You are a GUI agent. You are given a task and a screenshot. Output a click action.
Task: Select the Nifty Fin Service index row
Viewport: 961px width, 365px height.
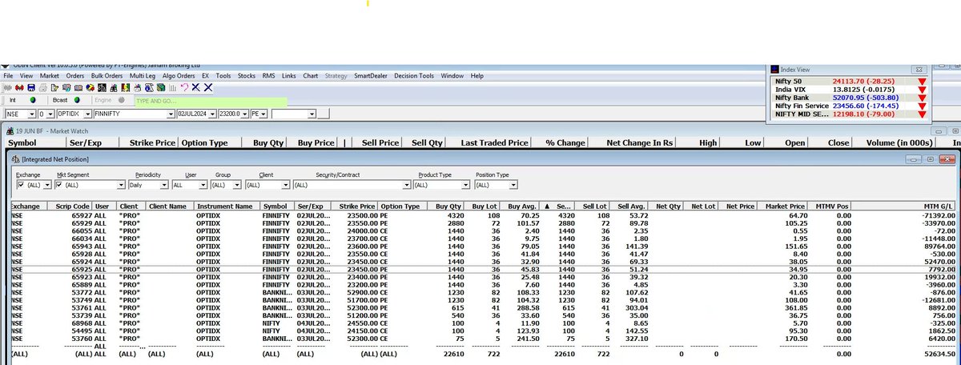[851, 106]
